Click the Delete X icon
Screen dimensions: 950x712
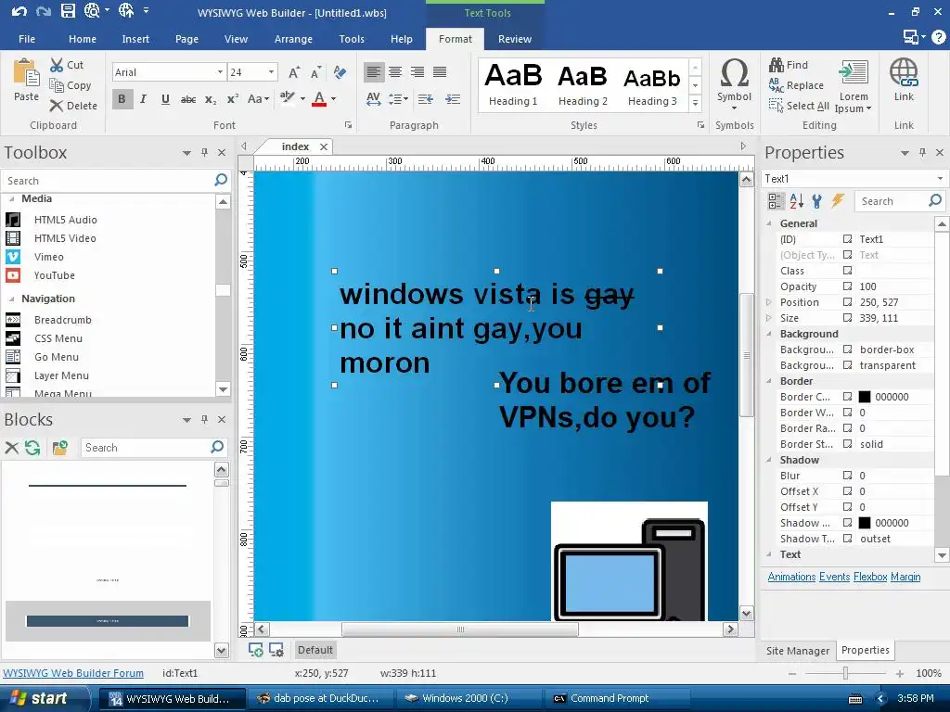tap(57, 106)
